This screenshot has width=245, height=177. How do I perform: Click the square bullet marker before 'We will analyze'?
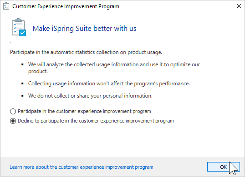point(22,64)
